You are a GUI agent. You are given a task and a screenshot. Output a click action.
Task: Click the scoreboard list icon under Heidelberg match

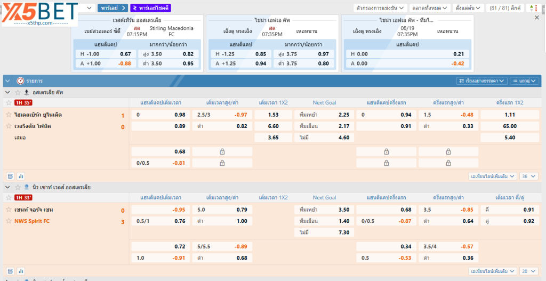tap(10, 176)
